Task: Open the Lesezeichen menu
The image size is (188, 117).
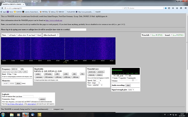Action: tap(28, 1)
